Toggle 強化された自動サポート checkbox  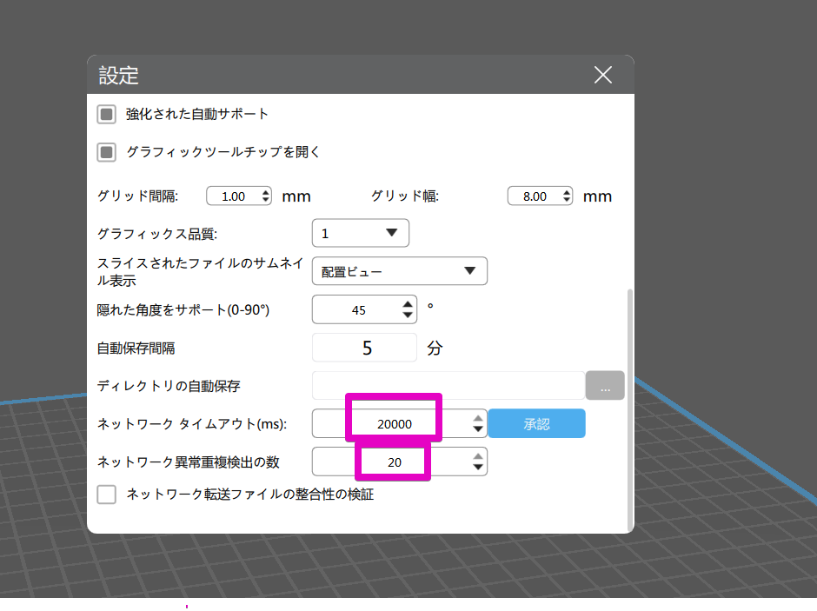[x=106, y=114]
